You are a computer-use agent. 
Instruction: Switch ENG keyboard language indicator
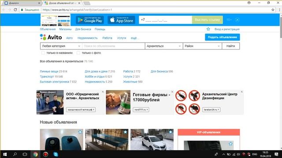click(x=255, y=154)
